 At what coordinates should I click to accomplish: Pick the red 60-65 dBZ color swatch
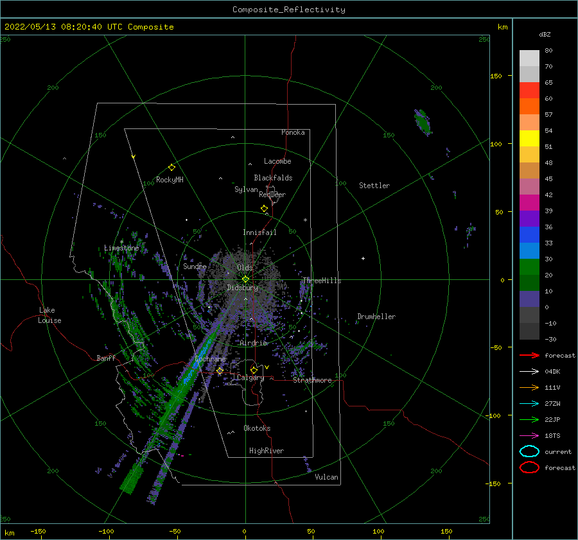pos(529,91)
